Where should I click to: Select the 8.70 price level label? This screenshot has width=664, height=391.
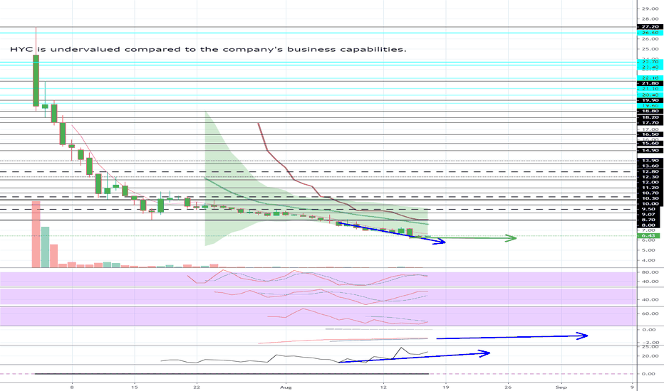click(650, 220)
